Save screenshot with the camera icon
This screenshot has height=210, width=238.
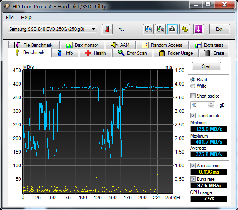pos(172,29)
